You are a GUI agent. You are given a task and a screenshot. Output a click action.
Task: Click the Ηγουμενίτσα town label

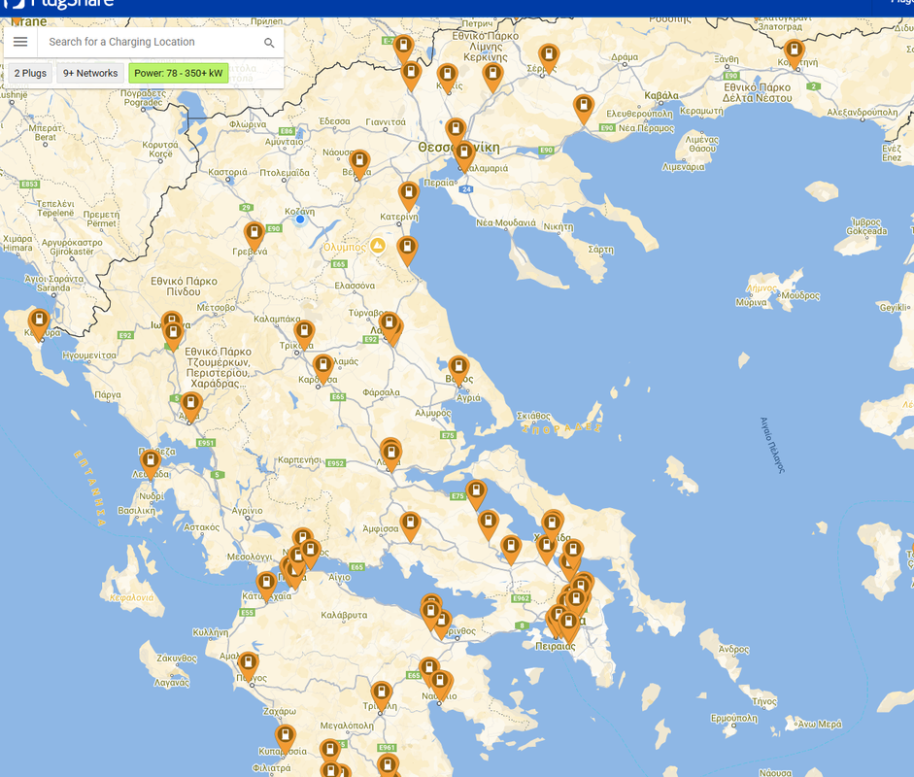[x=89, y=355]
